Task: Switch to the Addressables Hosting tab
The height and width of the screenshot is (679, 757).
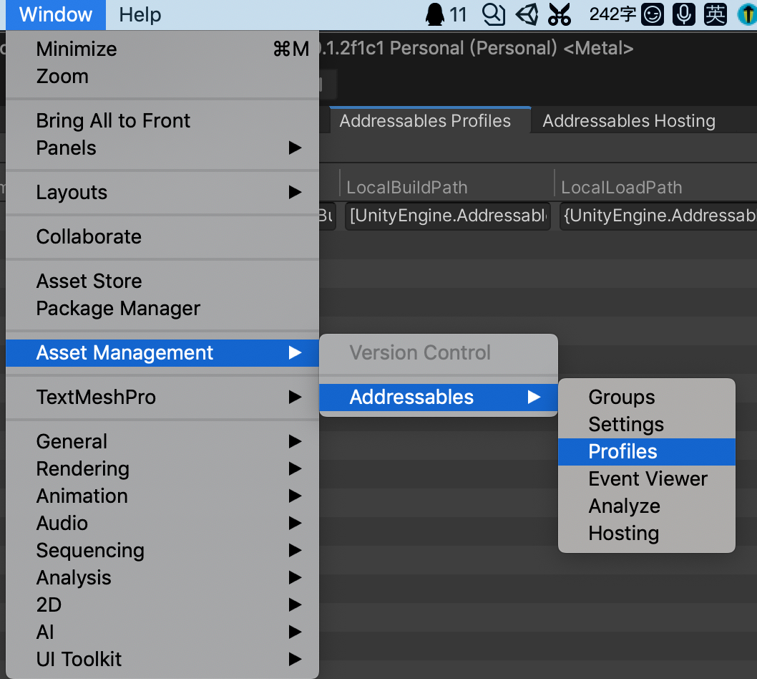Action: pyautogui.click(x=628, y=120)
